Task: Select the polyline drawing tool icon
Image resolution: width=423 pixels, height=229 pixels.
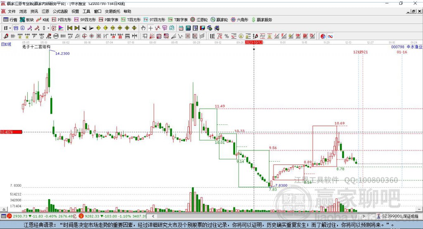Action: (157, 28)
